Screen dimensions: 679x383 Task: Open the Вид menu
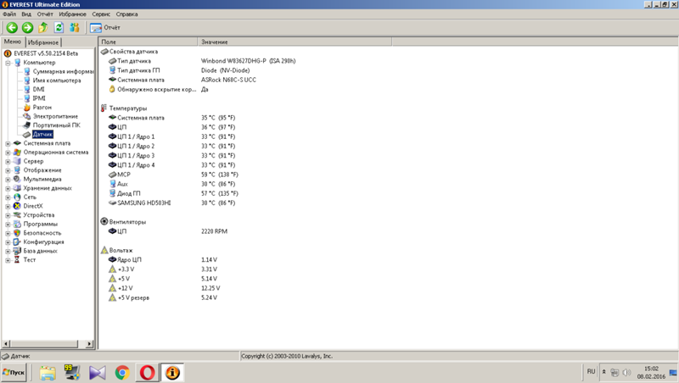26,14
